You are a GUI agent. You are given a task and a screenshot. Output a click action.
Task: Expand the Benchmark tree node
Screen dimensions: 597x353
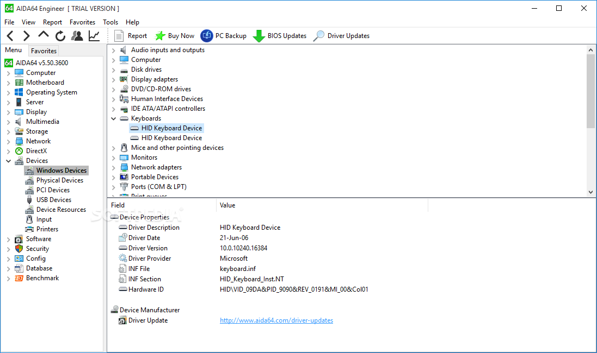click(x=8, y=279)
